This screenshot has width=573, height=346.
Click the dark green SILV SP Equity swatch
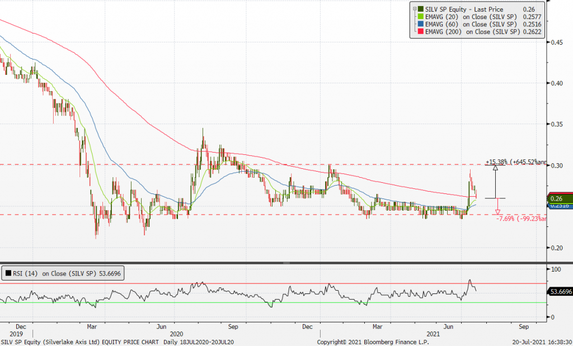pos(421,10)
